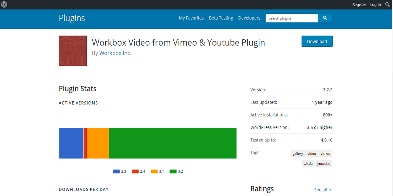Click the Plugins header title
Image resolution: width=393 pixels, height=196 pixels.
72,18
